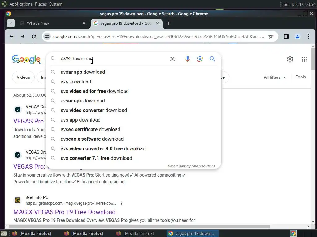Close the What's New tab
The width and height of the screenshot is (317, 237).
coord(84,23)
